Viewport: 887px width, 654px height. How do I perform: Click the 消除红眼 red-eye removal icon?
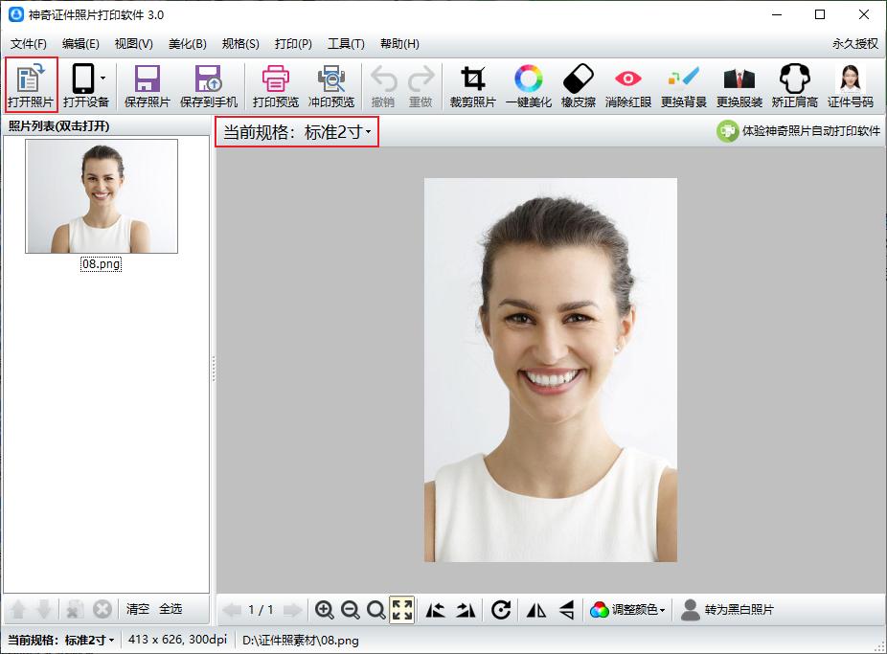click(x=627, y=85)
